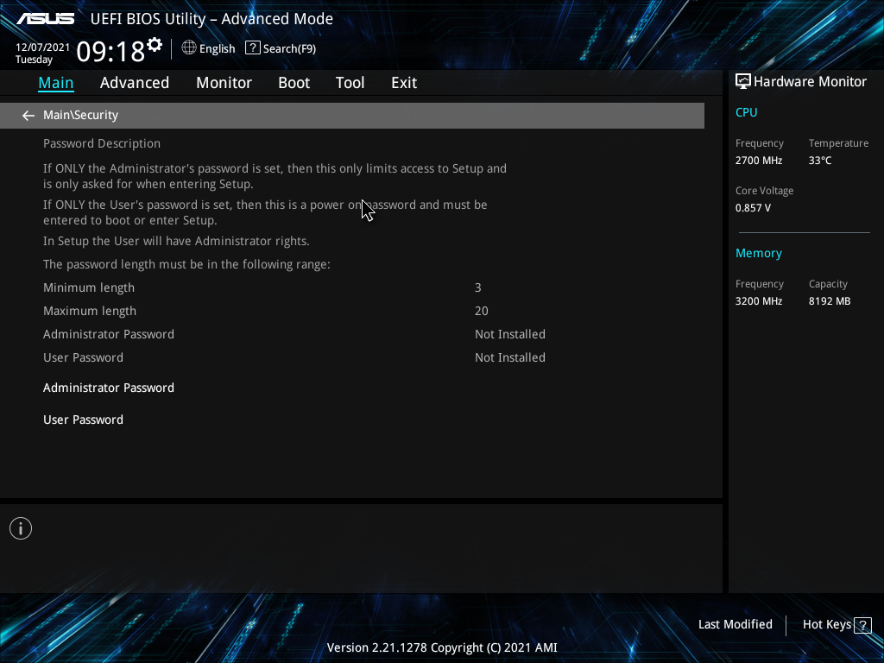Click Last Modified
Image resolution: width=884 pixels, height=663 pixels.
736,625
